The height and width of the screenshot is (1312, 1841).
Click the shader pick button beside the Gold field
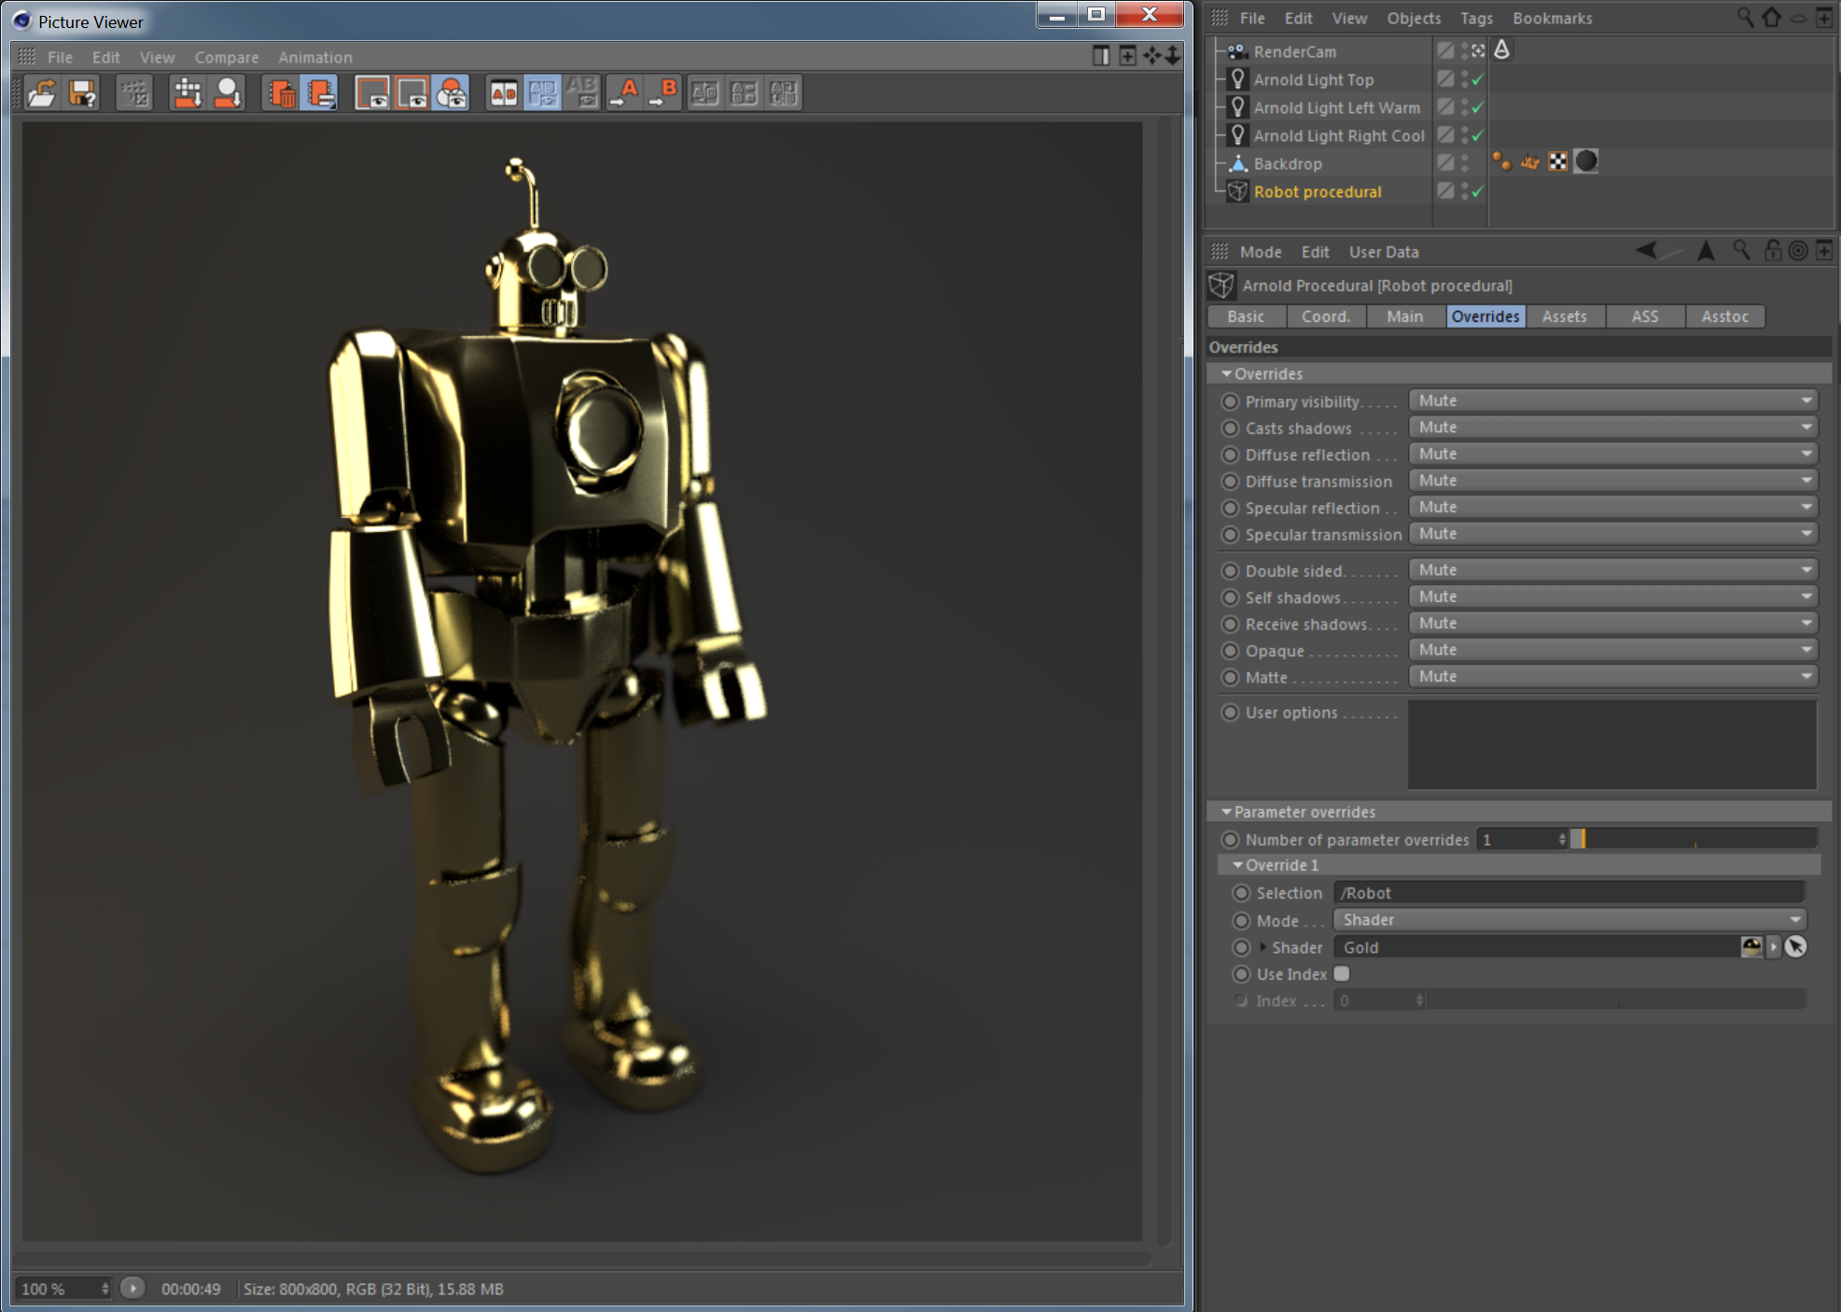[x=1796, y=946]
